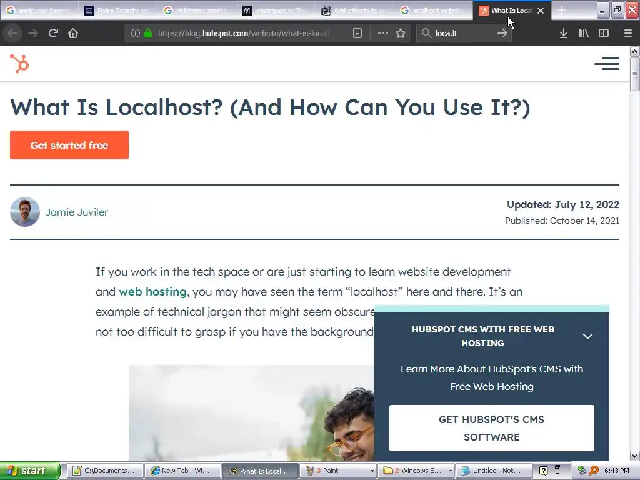Click the network tray icon
Viewport: 640px width, 480px height.
[x=582, y=471]
